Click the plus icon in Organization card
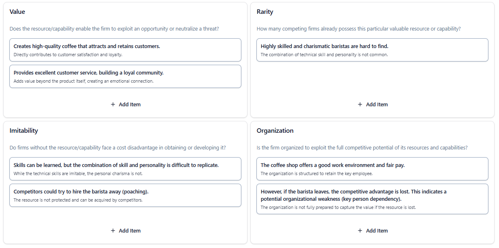The width and height of the screenshot is (499, 248). (x=360, y=231)
